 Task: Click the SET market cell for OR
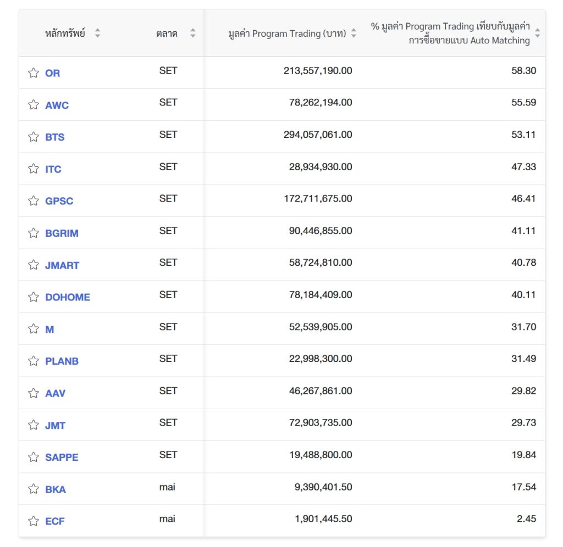click(x=168, y=71)
